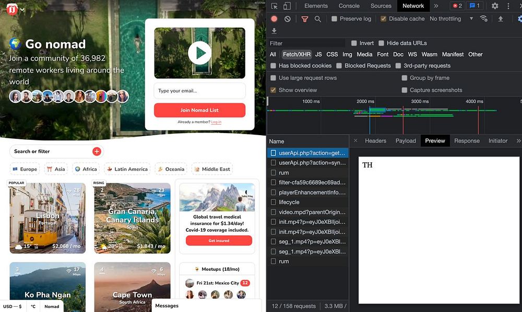
Task: Click the blue messages count badge
Action: coord(474,6)
